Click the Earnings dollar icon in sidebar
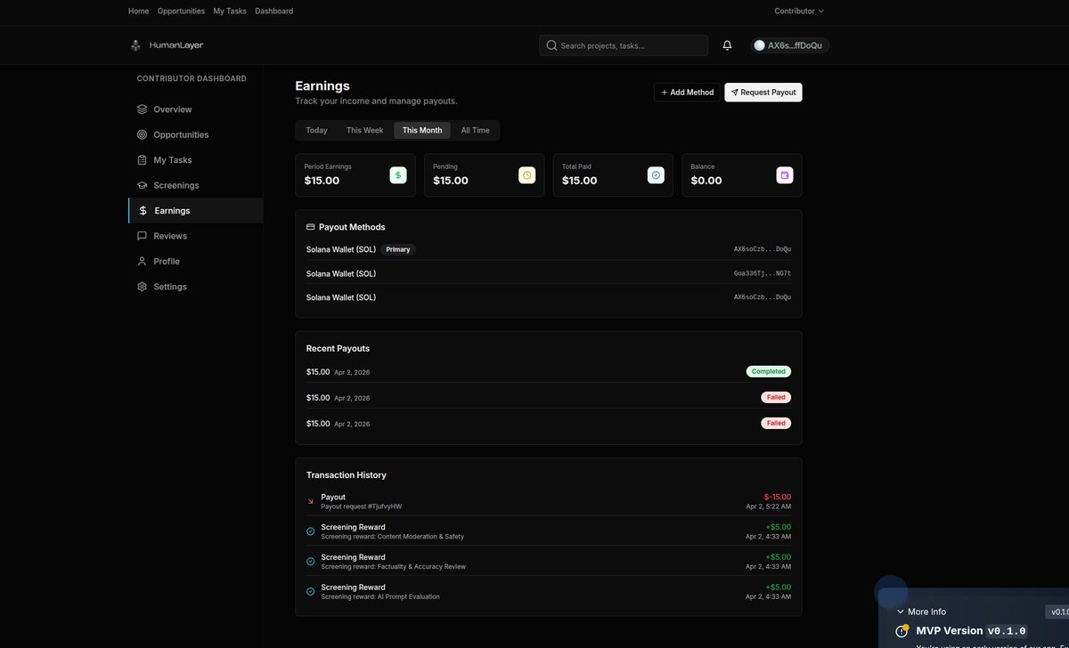The height and width of the screenshot is (648, 1069). click(143, 211)
